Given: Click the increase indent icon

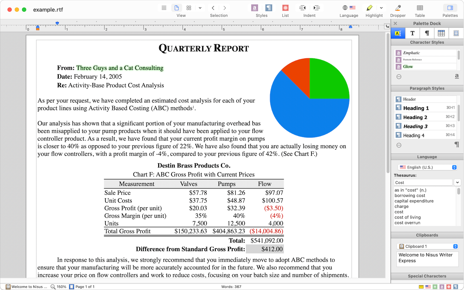Looking at the screenshot, I should point(316,8).
